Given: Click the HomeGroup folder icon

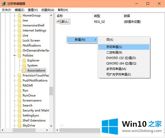Looking at the screenshot, I should (x=20, y=15).
